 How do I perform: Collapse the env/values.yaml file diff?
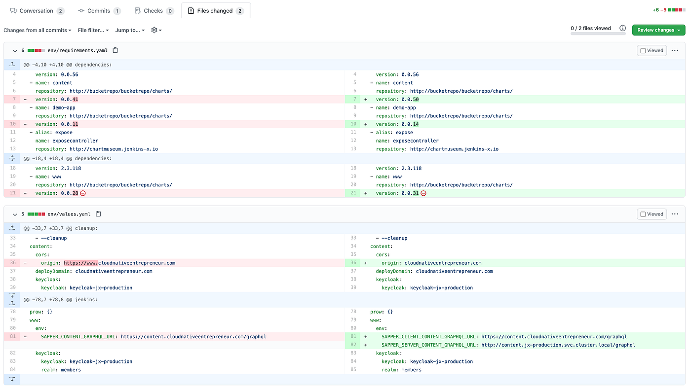pyautogui.click(x=15, y=214)
